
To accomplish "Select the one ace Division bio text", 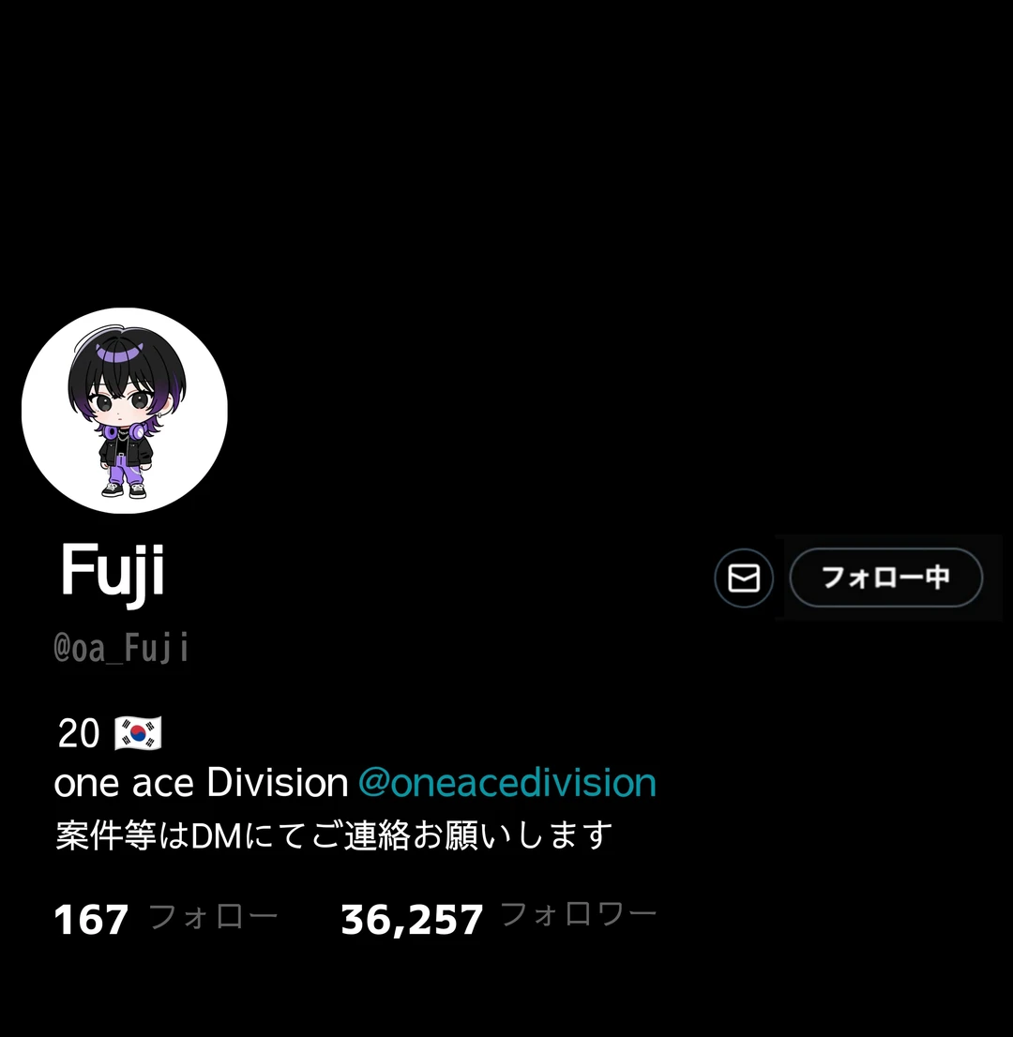I will pos(201,783).
